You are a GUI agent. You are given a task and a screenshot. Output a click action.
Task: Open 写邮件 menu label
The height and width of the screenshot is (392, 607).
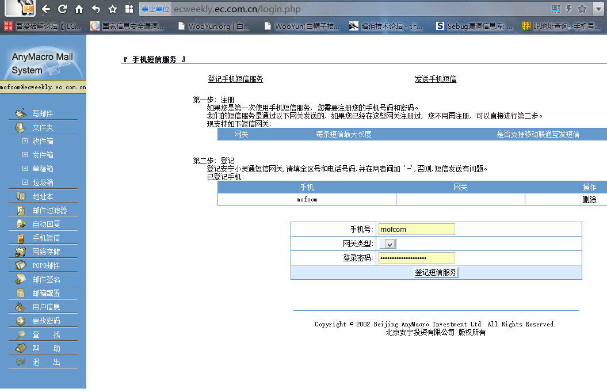coord(43,113)
